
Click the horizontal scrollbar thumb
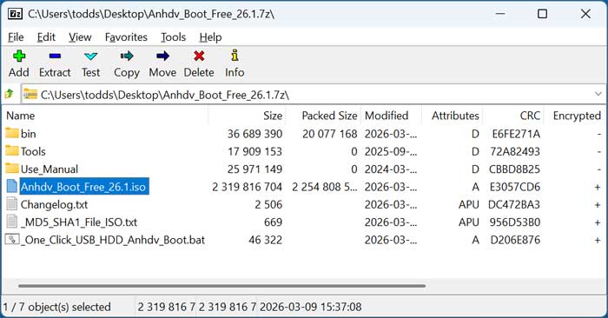pyautogui.click(x=221, y=286)
